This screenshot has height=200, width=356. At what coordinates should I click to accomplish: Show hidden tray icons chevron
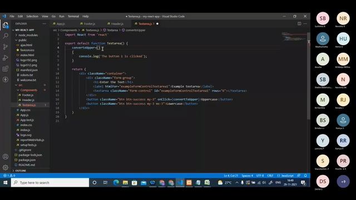237,183
